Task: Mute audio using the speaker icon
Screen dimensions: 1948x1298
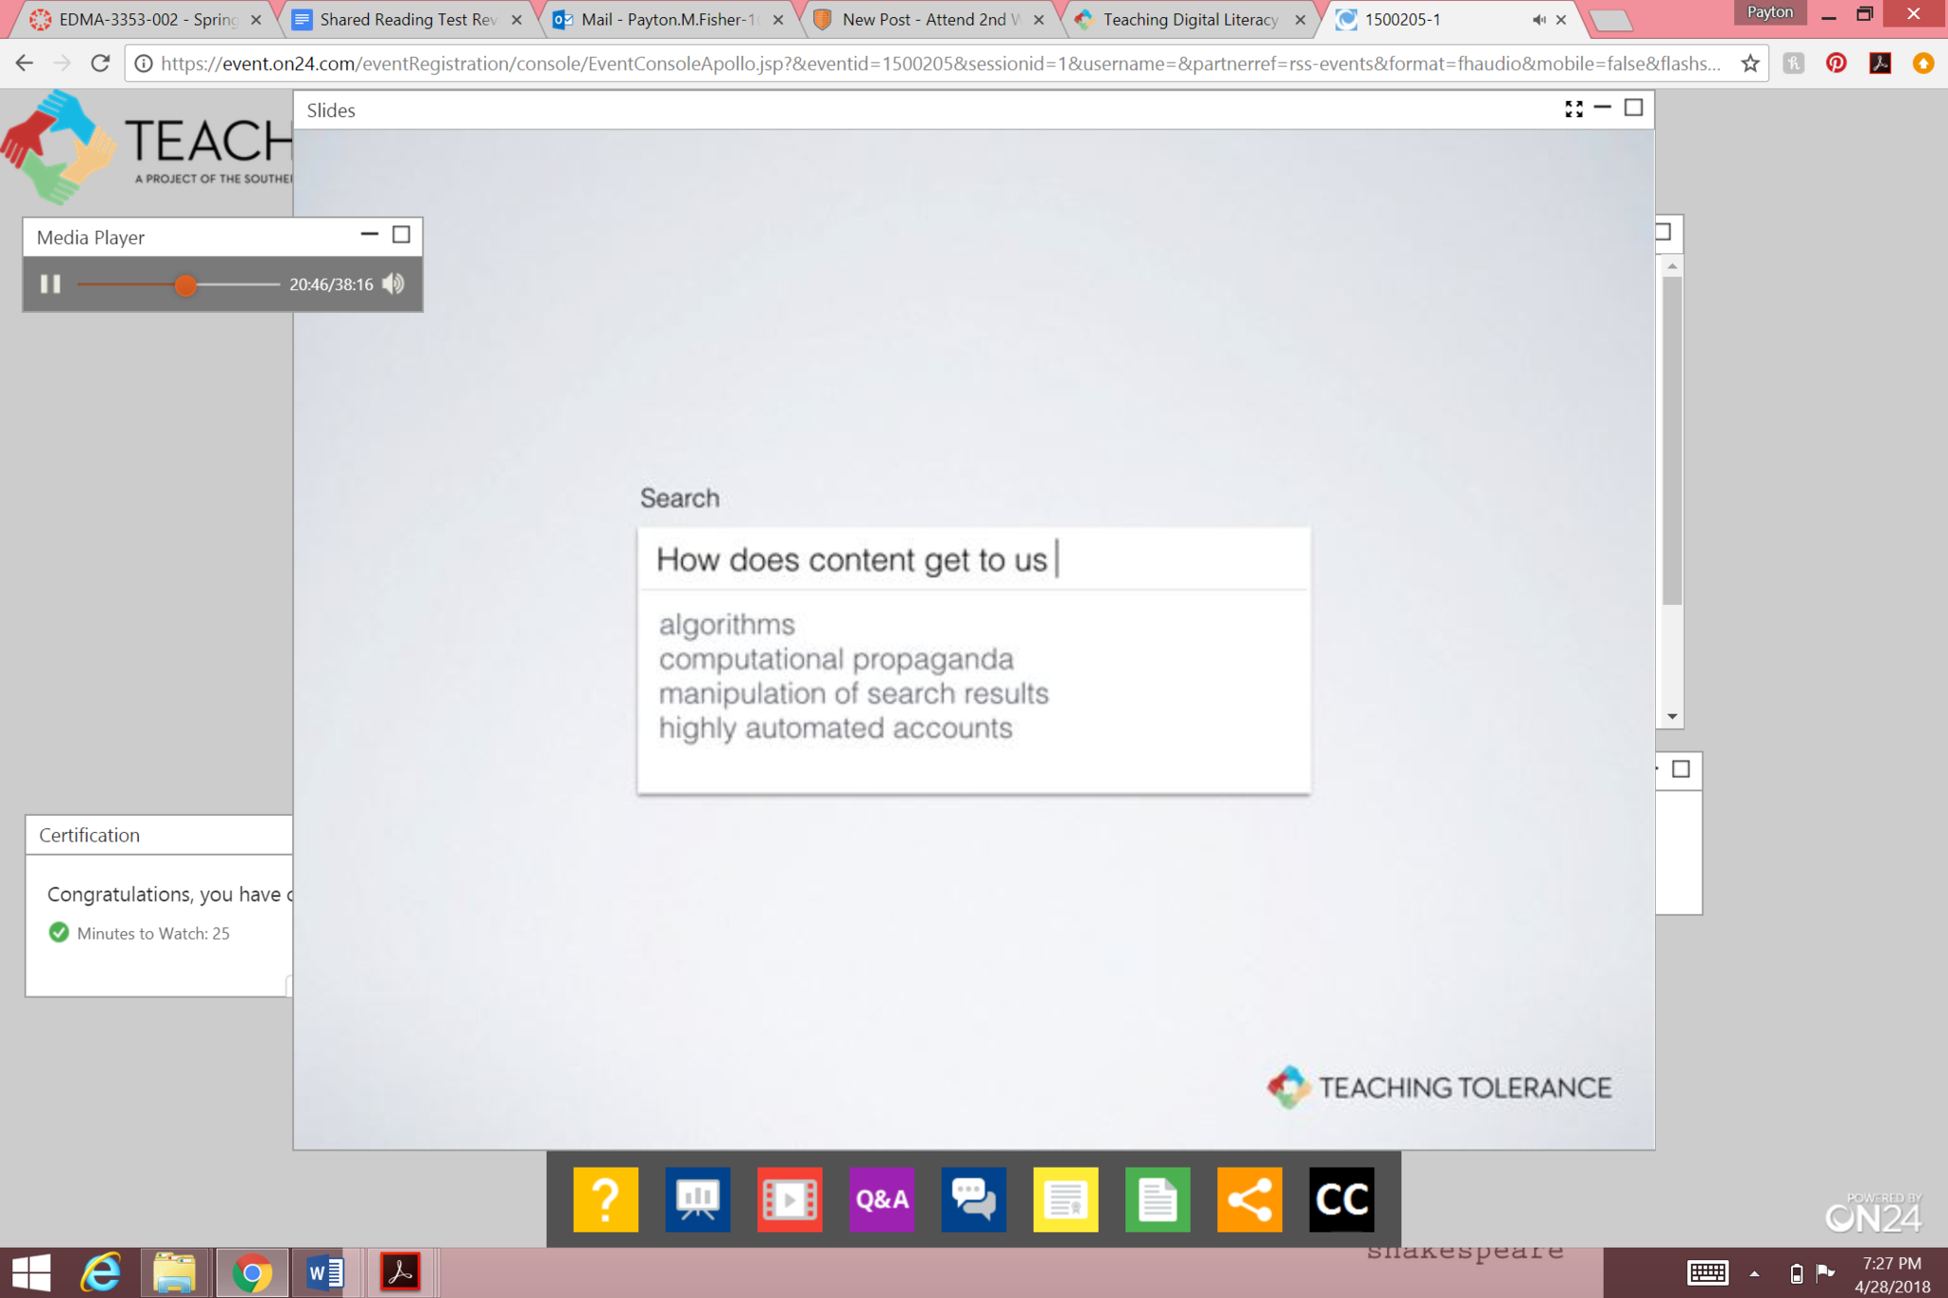Action: pos(394,284)
